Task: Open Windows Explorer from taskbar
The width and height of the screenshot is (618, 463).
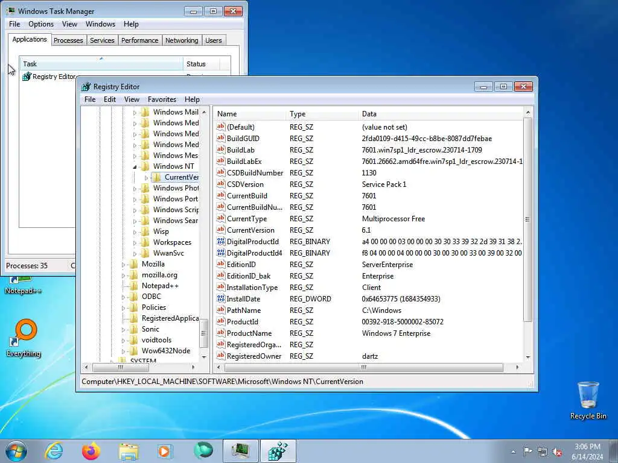Action: 129,451
